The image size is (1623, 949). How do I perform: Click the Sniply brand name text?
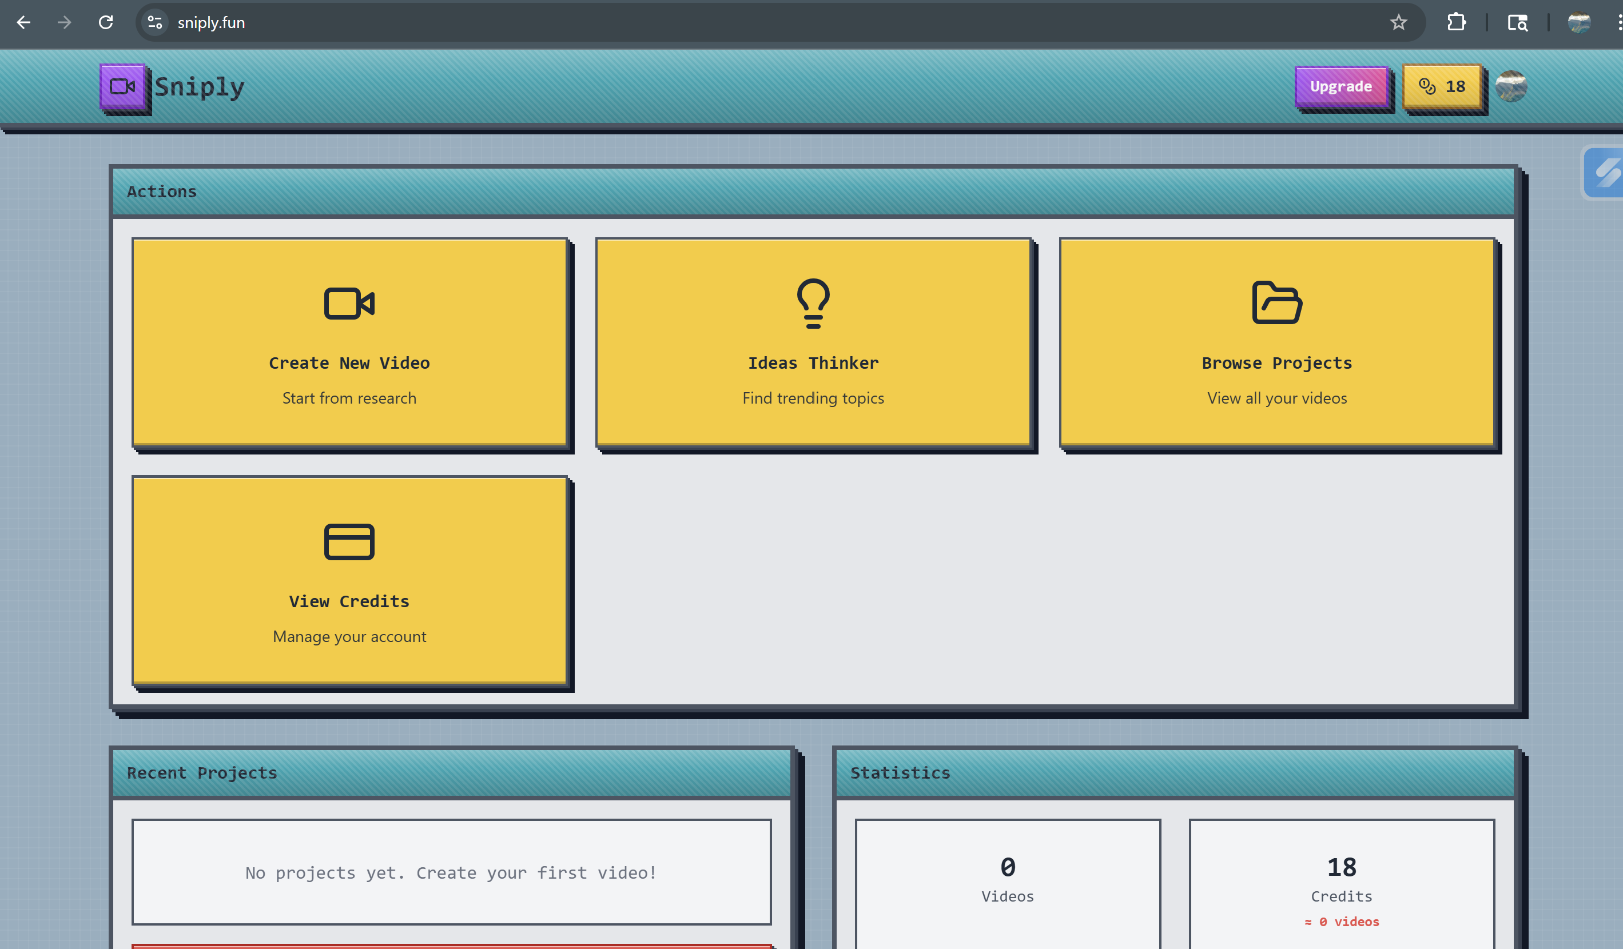pyautogui.click(x=200, y=87)
